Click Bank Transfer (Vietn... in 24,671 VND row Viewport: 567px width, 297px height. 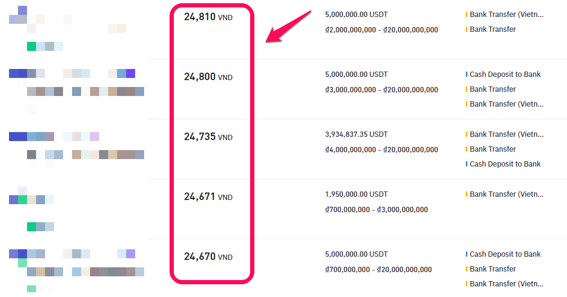coord(507,194)
